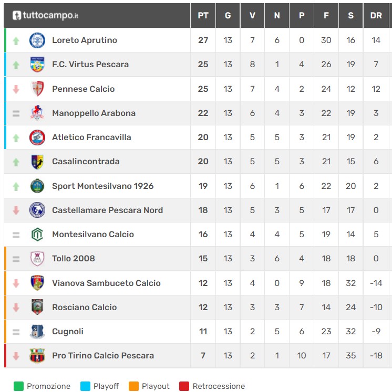This screenshot has width=392, height=392.
Task: Open the Loreto Aprutino team crest
Action: pyautogui.click(x=37, y=40)
